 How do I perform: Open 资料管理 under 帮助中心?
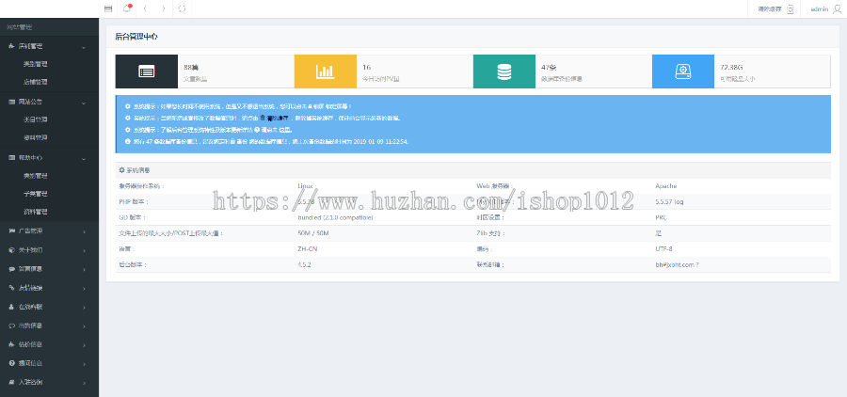point(35,211)
